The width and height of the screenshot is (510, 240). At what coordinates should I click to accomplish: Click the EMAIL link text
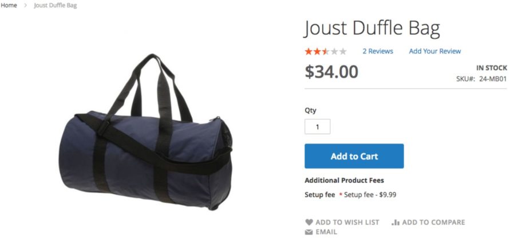tap(326, 232)
